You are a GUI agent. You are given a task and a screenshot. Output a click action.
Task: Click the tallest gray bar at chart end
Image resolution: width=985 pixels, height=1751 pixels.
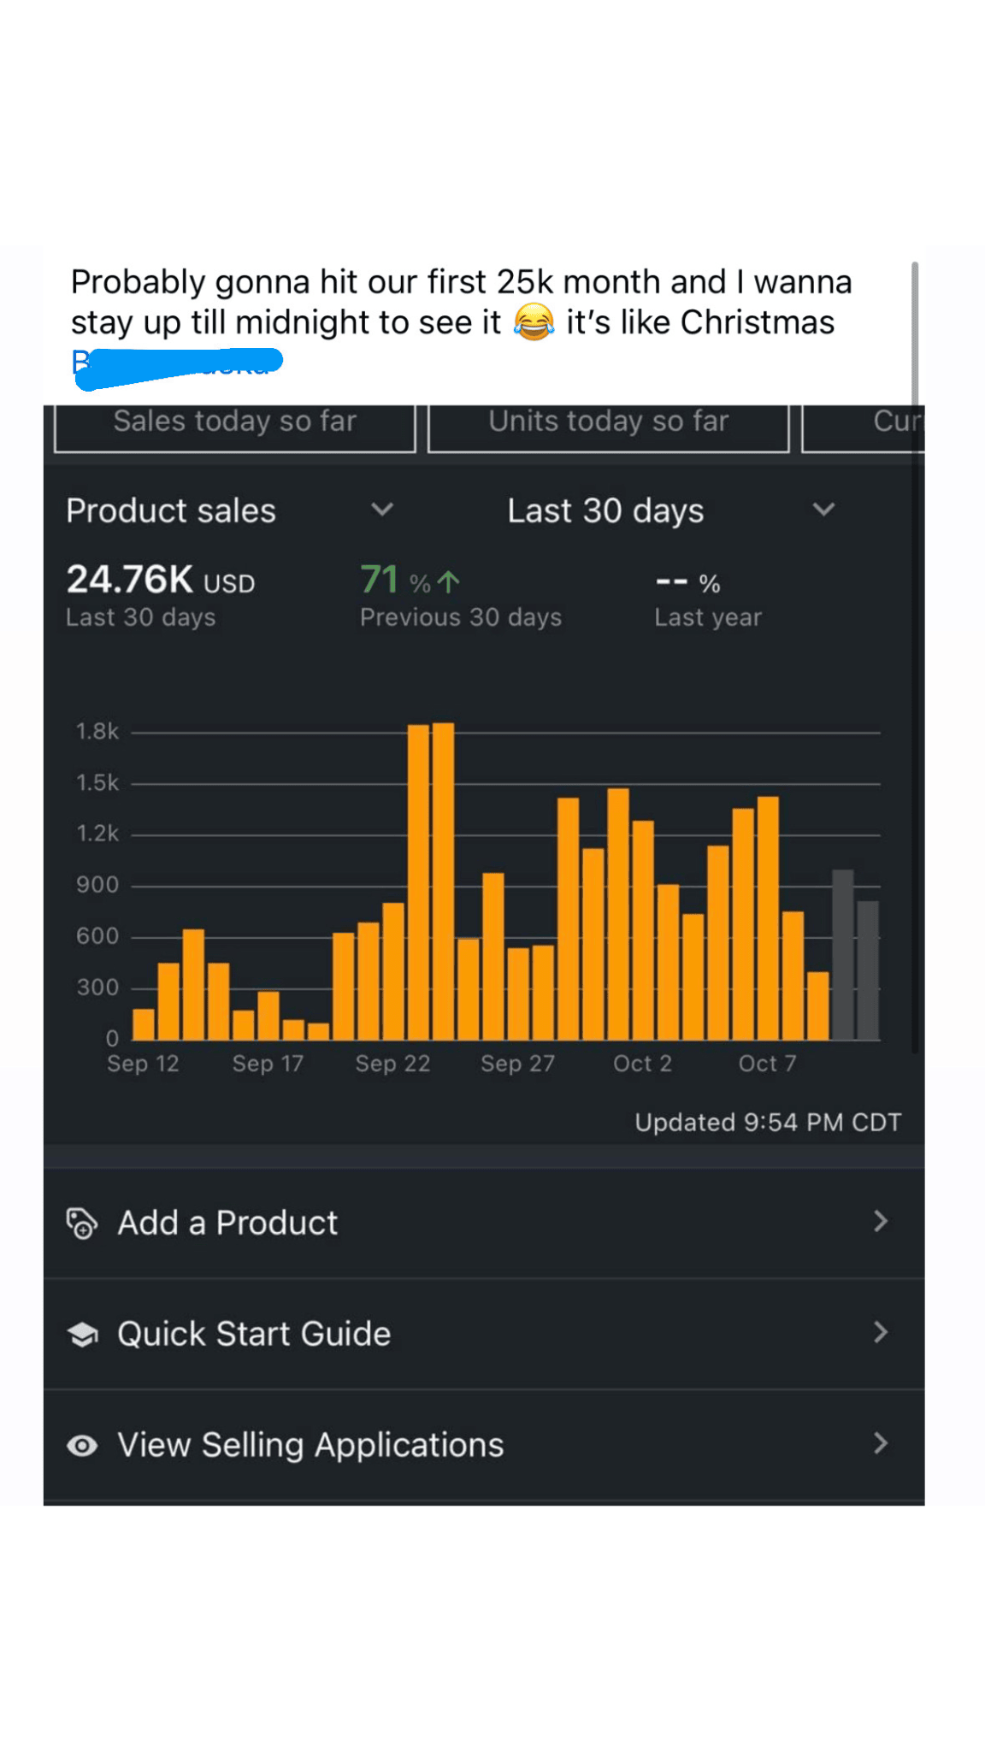843,954
